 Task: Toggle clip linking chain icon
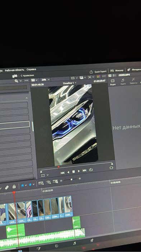[x=6, y=187]
